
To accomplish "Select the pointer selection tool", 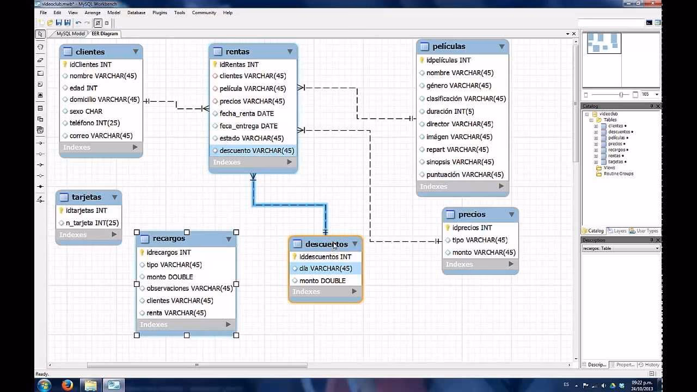I will (x=40, y=34).
